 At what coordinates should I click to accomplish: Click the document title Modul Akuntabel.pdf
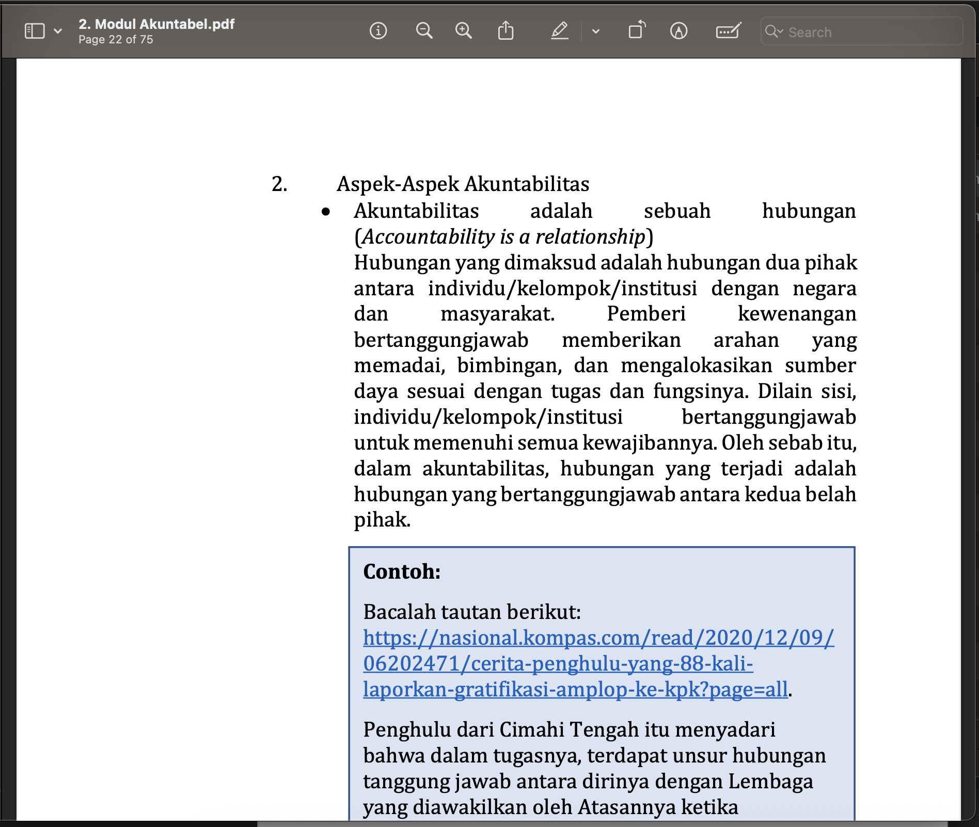coord(156,24)
